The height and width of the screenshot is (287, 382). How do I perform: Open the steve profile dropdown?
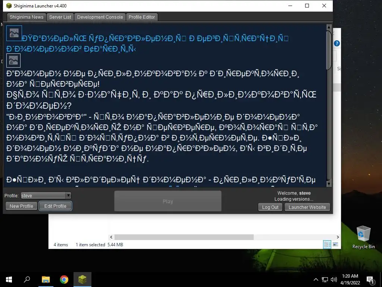tap(46, 195)
